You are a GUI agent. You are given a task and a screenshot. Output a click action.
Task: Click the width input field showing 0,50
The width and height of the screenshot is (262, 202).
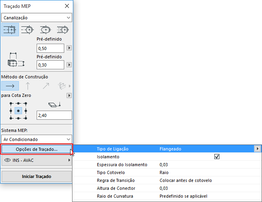50,48
